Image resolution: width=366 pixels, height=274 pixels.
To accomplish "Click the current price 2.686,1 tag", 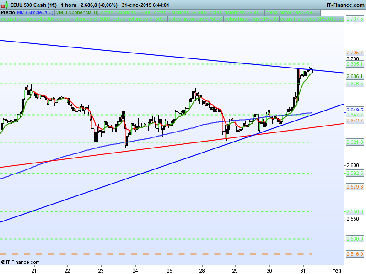I will click(x=355, y=76).
